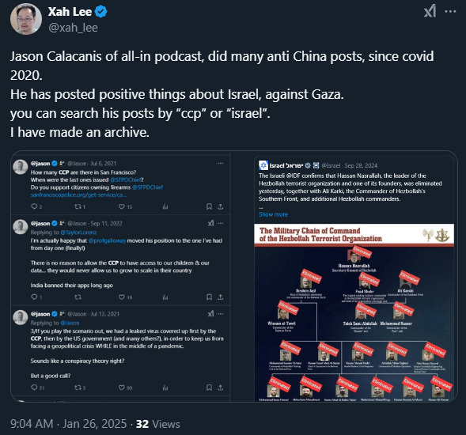Screen dimensions: 466x435
Task: Click Xah Lee's profile avatar
Action: point(26,19)
